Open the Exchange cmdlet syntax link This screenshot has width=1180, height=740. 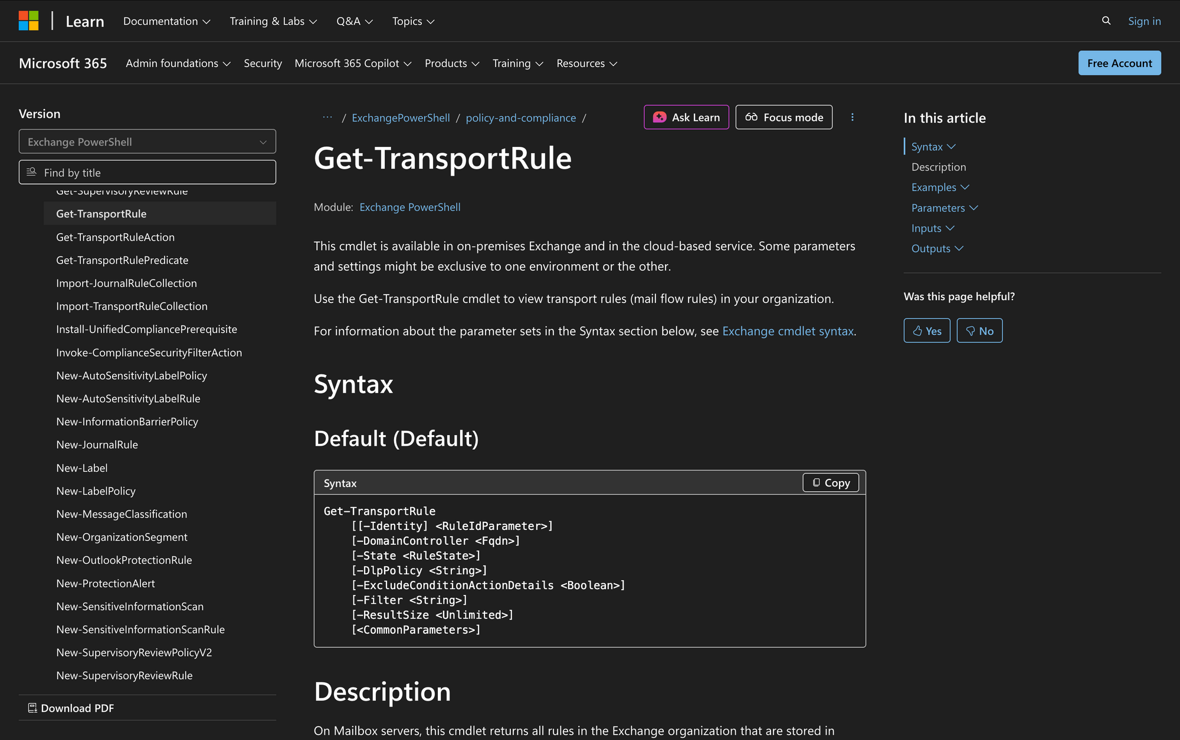click(788, 331)
